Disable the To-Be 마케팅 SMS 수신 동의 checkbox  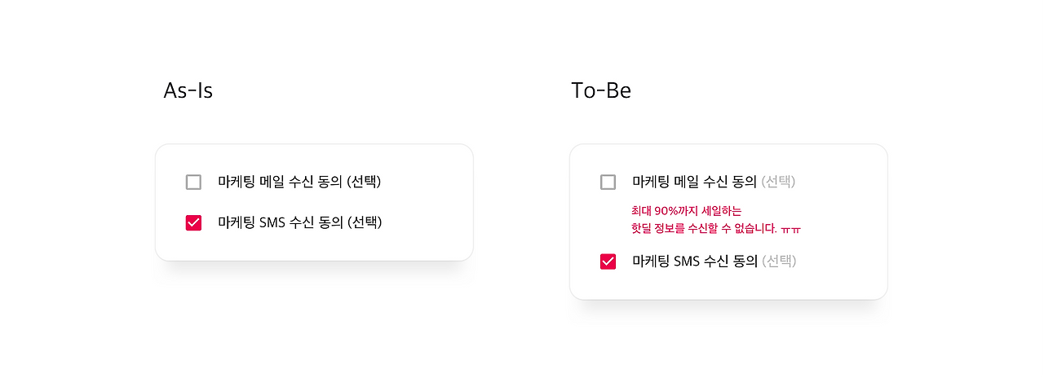608,262
